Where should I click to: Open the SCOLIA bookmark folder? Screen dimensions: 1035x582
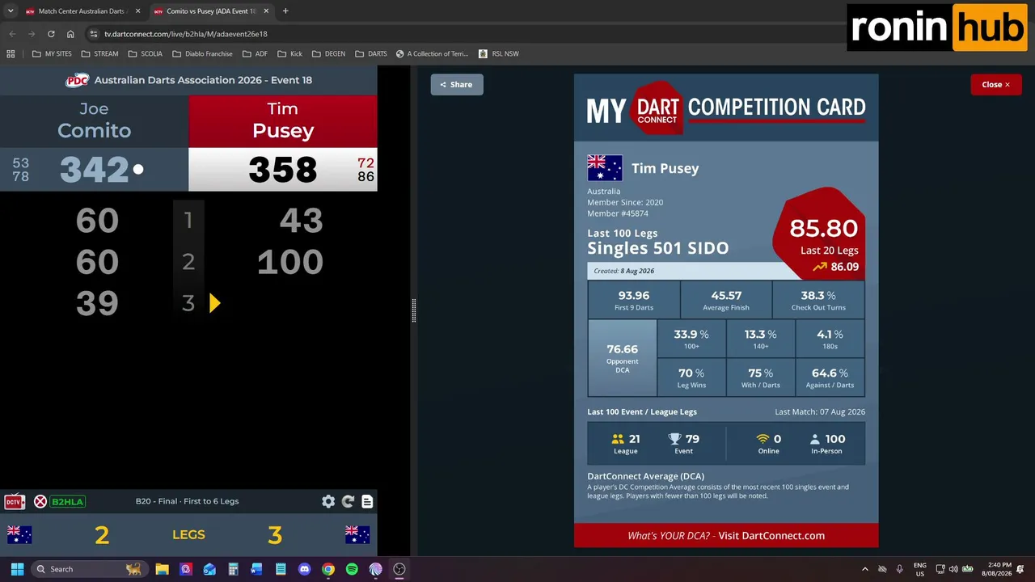(x=146, y=54)
